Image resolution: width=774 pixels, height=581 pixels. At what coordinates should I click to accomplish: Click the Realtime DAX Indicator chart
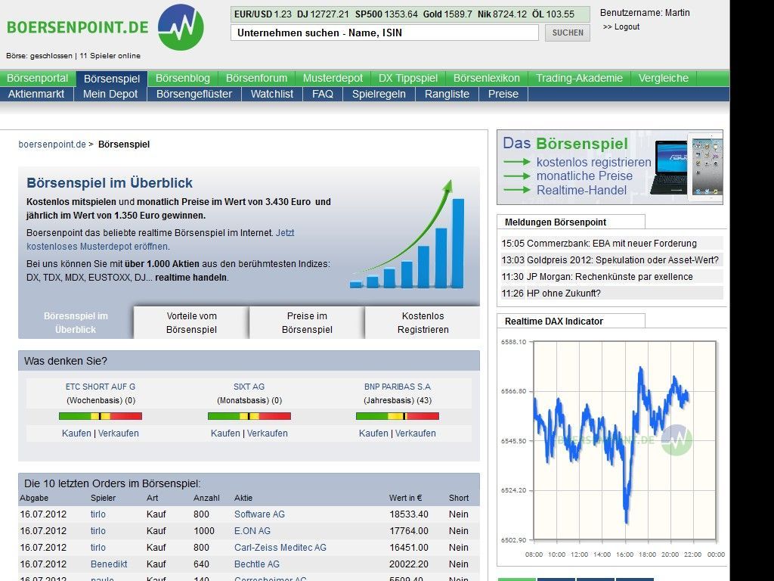612,447
